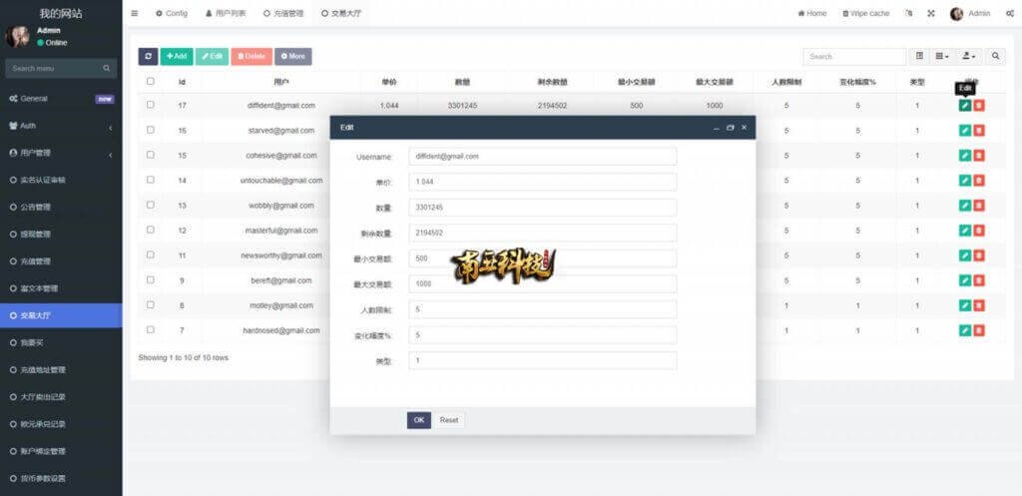
Task: Open the columns dropdown above the table
Action: point(943,56)
